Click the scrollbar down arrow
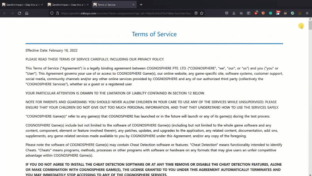 [x=310, y=174]
